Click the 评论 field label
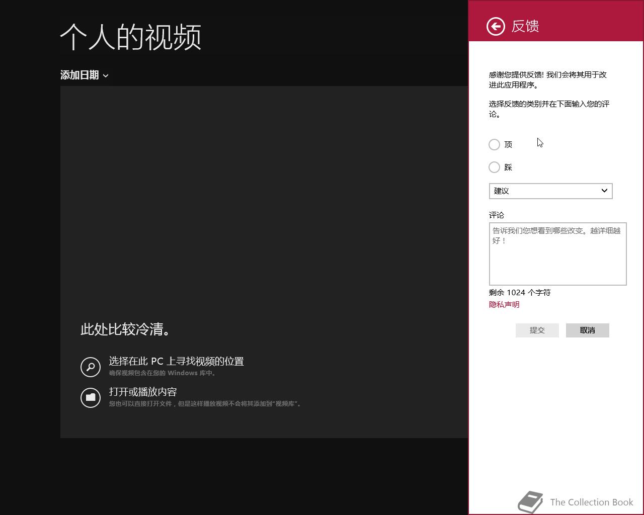The width and height of the screenshot is (644, 515). [497, 215]
